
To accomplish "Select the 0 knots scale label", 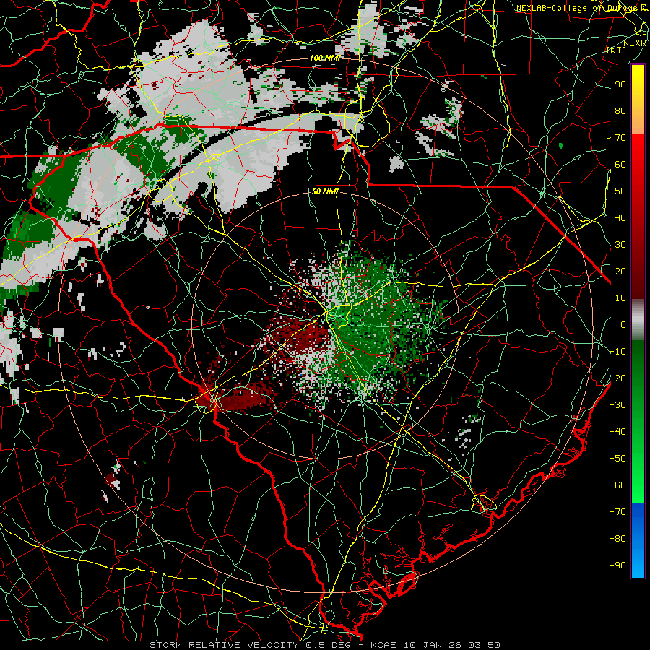I will point(623,324).
